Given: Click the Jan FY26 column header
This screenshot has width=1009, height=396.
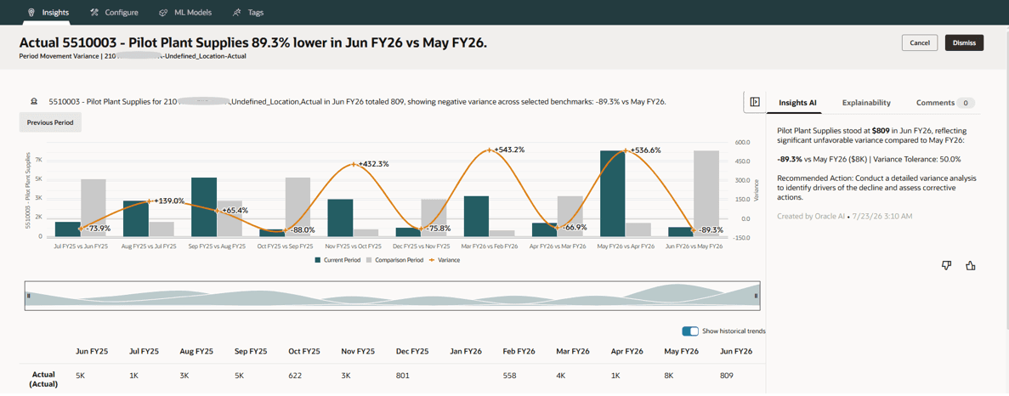Looking at the screenshot, I should point(465,352).
